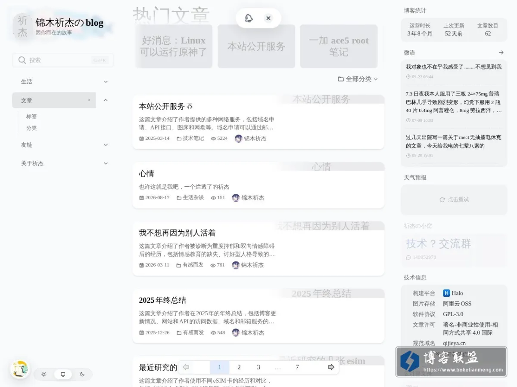Click the Halo platform icon
The height and width of the screenshot is (387, 517).
click(x=446, y=293)
